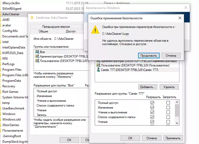Toggle allow Чтение и выполнение checkbox

coord(152,112)
